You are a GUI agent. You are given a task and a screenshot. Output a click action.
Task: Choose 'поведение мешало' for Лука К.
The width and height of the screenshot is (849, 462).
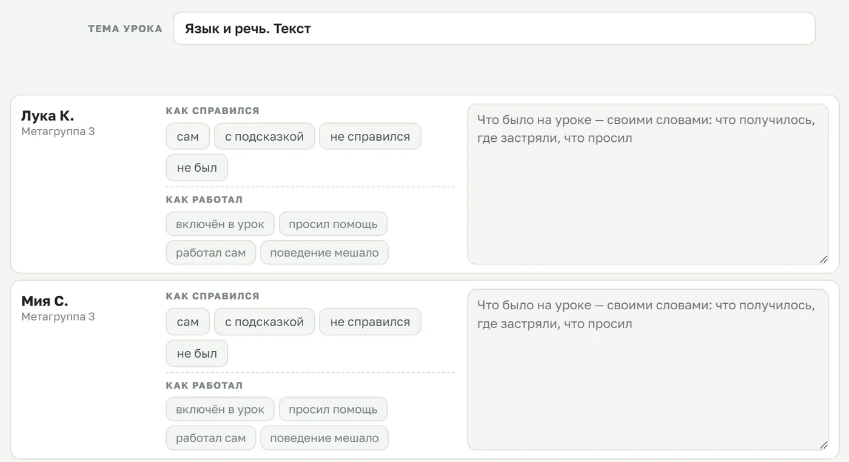tap(324, 252)
